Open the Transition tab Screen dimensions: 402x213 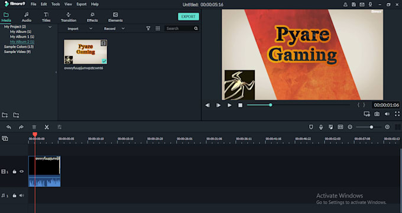click(x=69, y=17)
